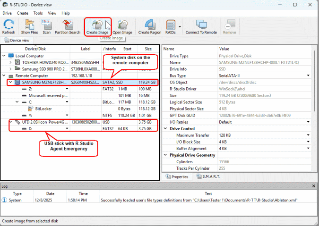This screenshot has height=226, width=319.
Task: Click Connect To Remote icon
Action: click(x=201, y=26)
